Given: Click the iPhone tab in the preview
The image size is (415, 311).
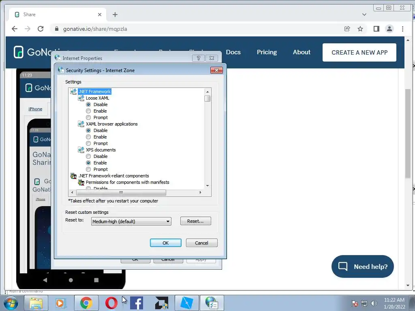Looking at the screenshot, I should point(35,109).
